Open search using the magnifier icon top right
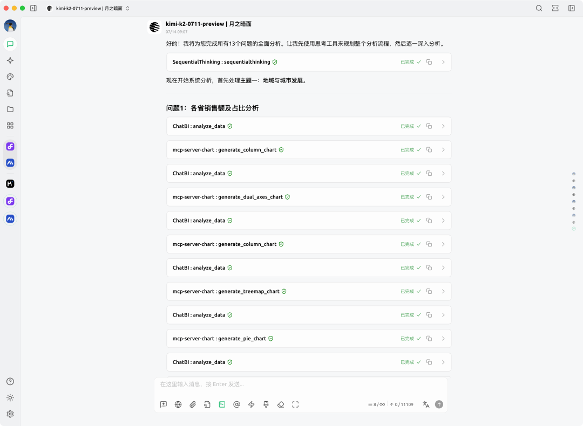Image resolution: width=583 pixels, height=426 pixels. pos(539,8)
